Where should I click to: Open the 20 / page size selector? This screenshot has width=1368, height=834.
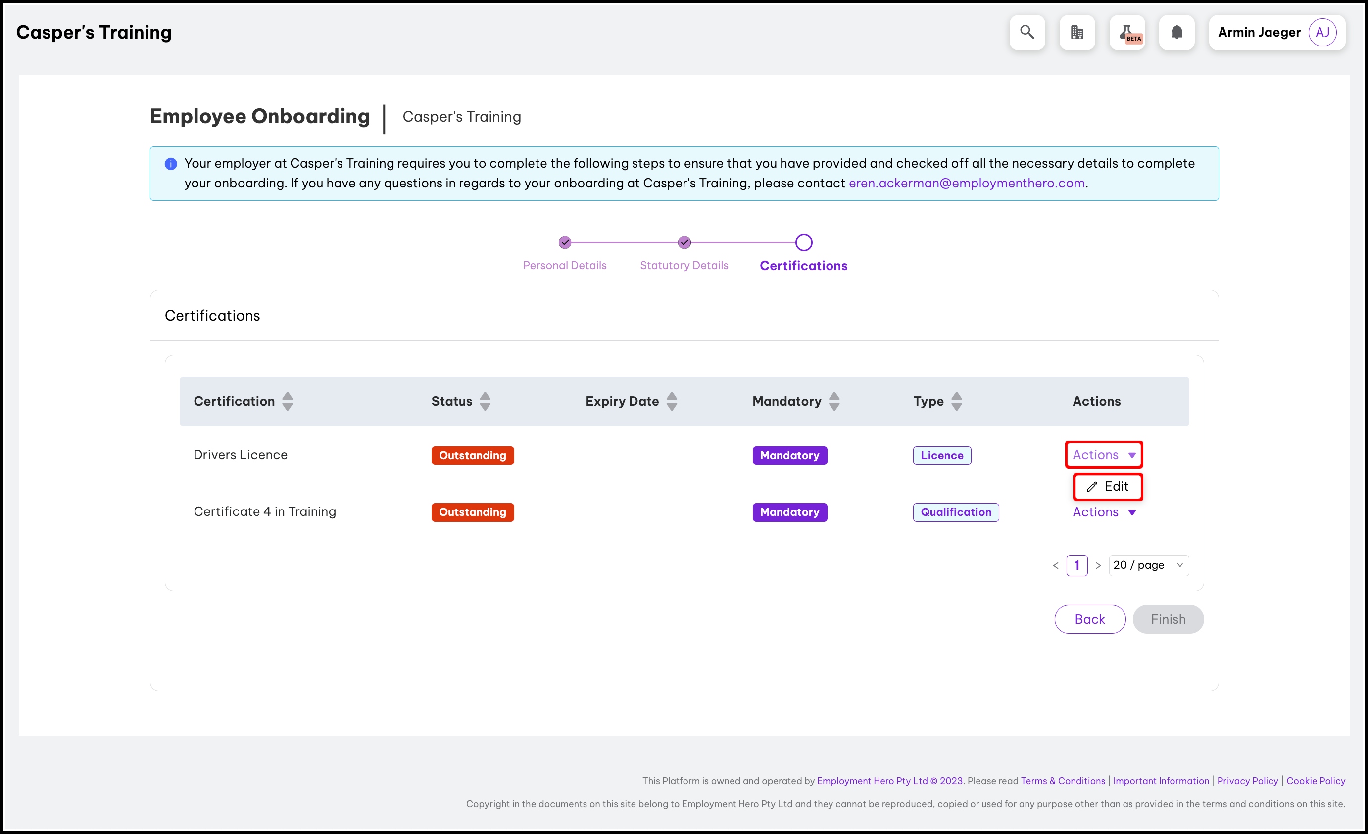[x=1148, y=565]
